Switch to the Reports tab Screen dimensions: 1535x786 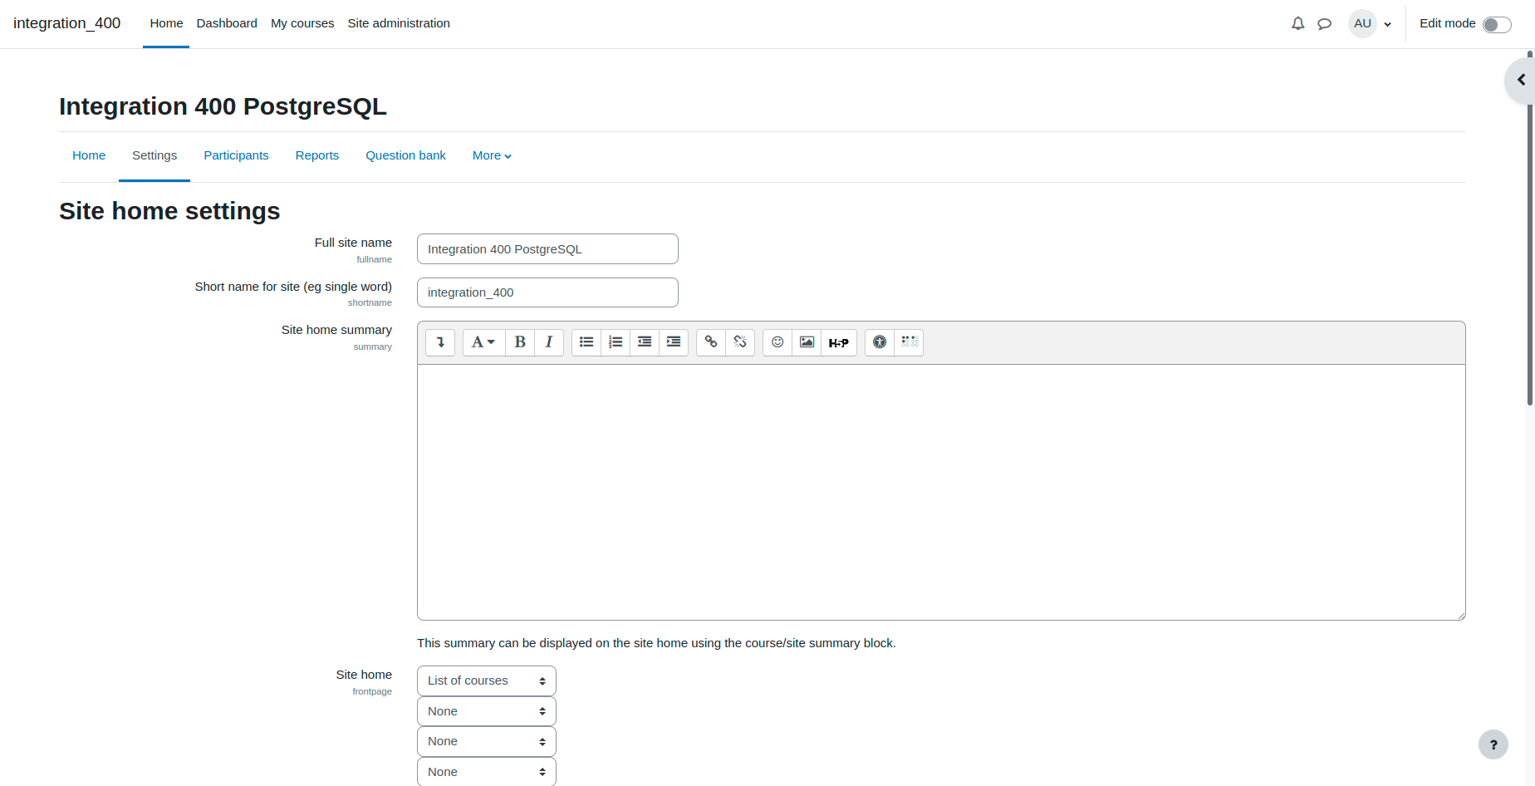tap(317, 155)
